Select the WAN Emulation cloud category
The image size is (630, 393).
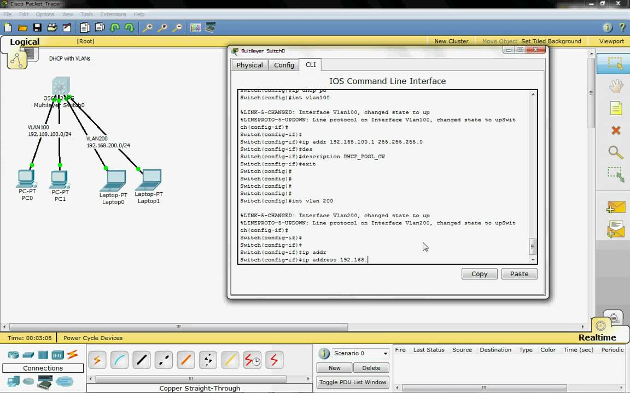tap(28, 381)
